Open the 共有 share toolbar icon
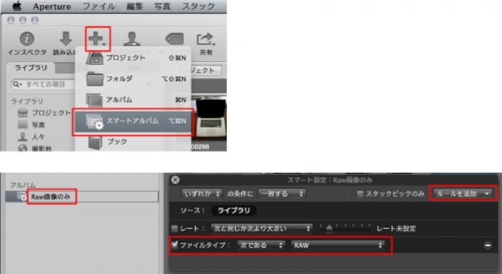502x274 pixels. [x=206, y=40]
